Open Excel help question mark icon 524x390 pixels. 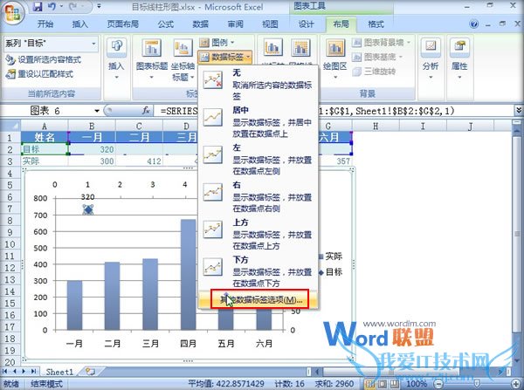(x=473, y=24)
